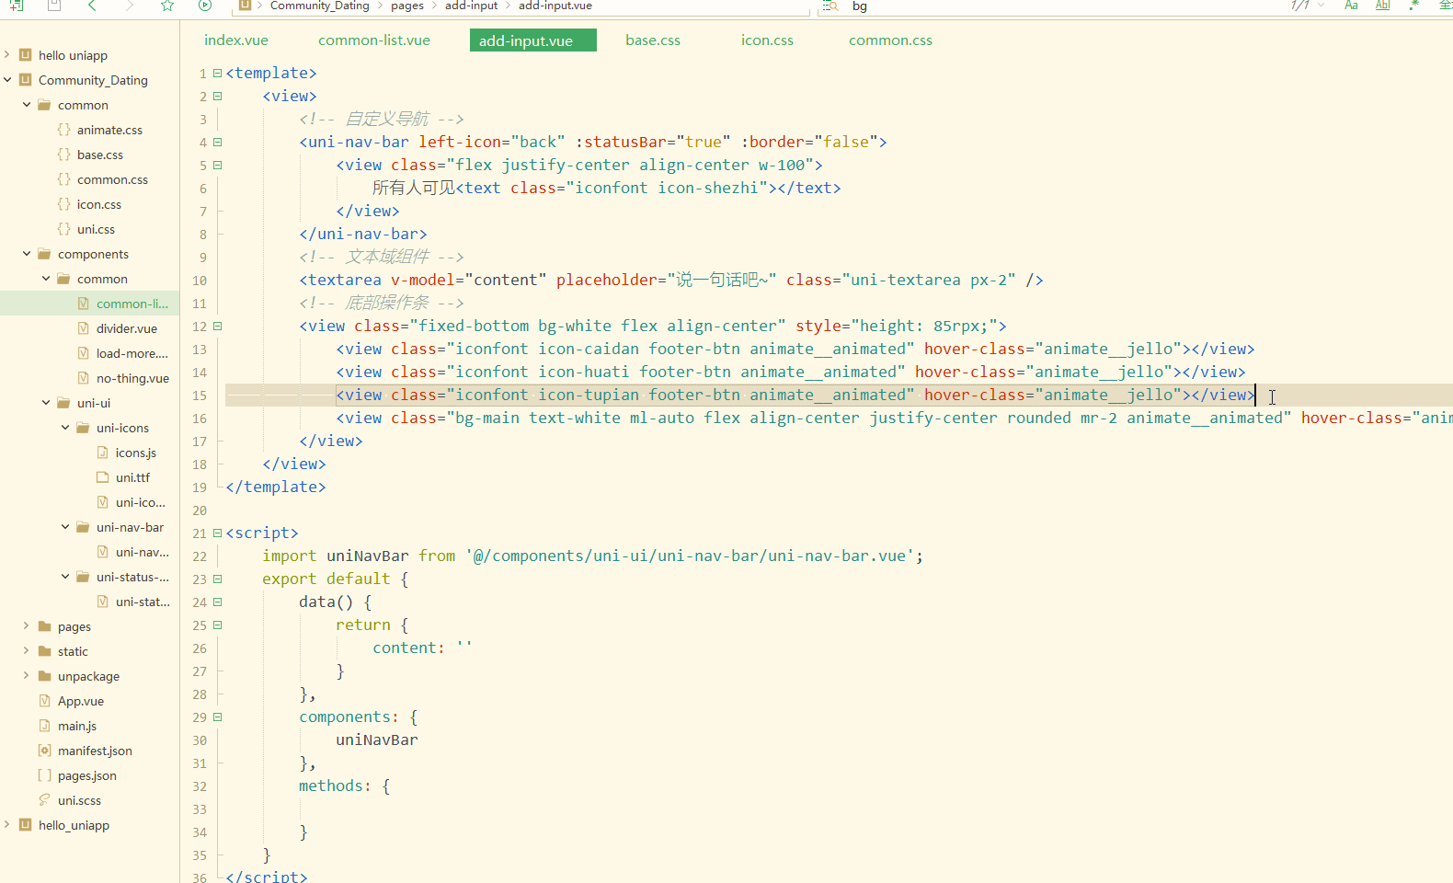This screenshot has height=883, width=1453.
Task: Switch to the common-list.vue tab
Action: coord(374,40)
